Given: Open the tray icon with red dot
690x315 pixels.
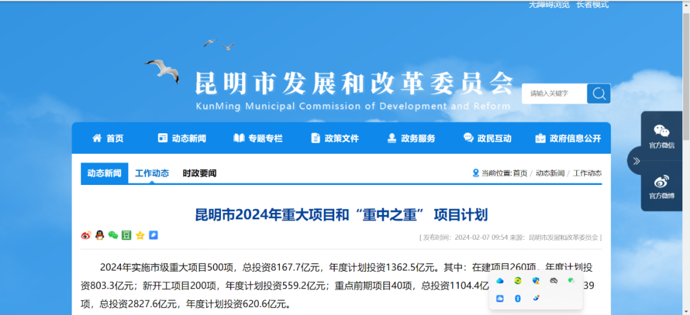Looking at the screenshot, I should [535, 298].
